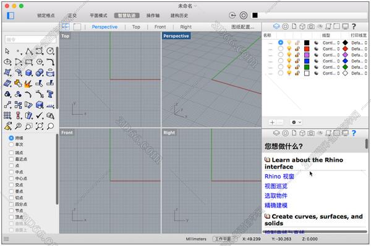Enable the 交点 intersection snap checkbox
371x246 pixels.
point(11,185)
